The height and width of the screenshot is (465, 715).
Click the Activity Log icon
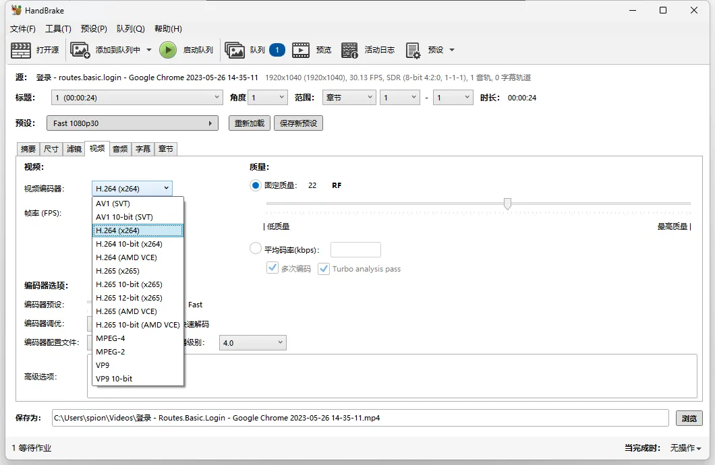coord(349,50)
